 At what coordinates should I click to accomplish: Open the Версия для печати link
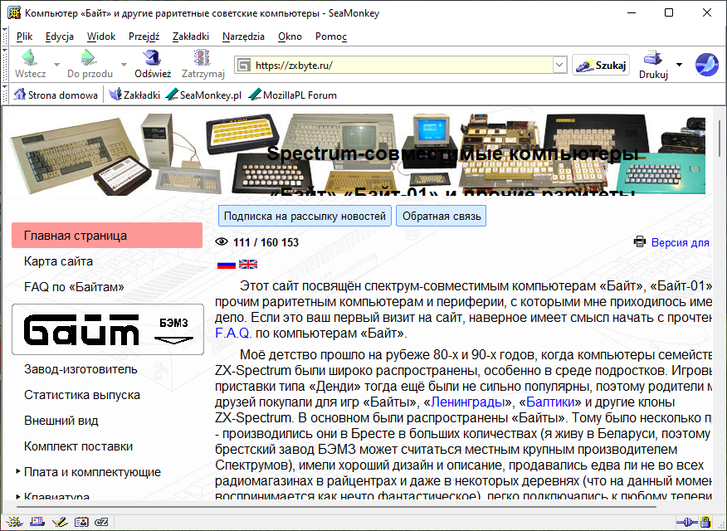(680, 242)
